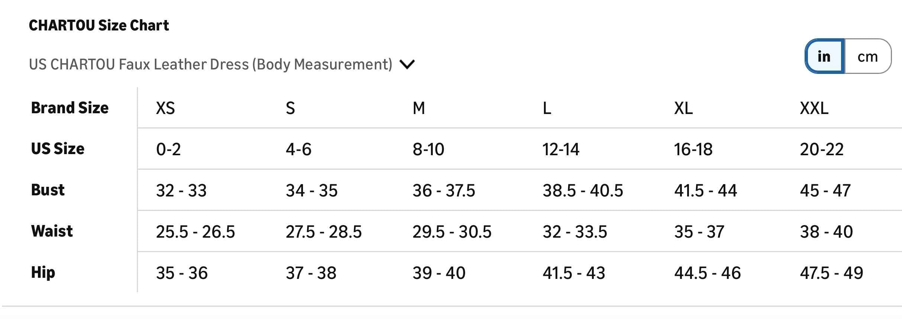The height and width of the screenshot is (319, 902).
Task: Click the 16-18 US size cell
Action: [693, 149]
